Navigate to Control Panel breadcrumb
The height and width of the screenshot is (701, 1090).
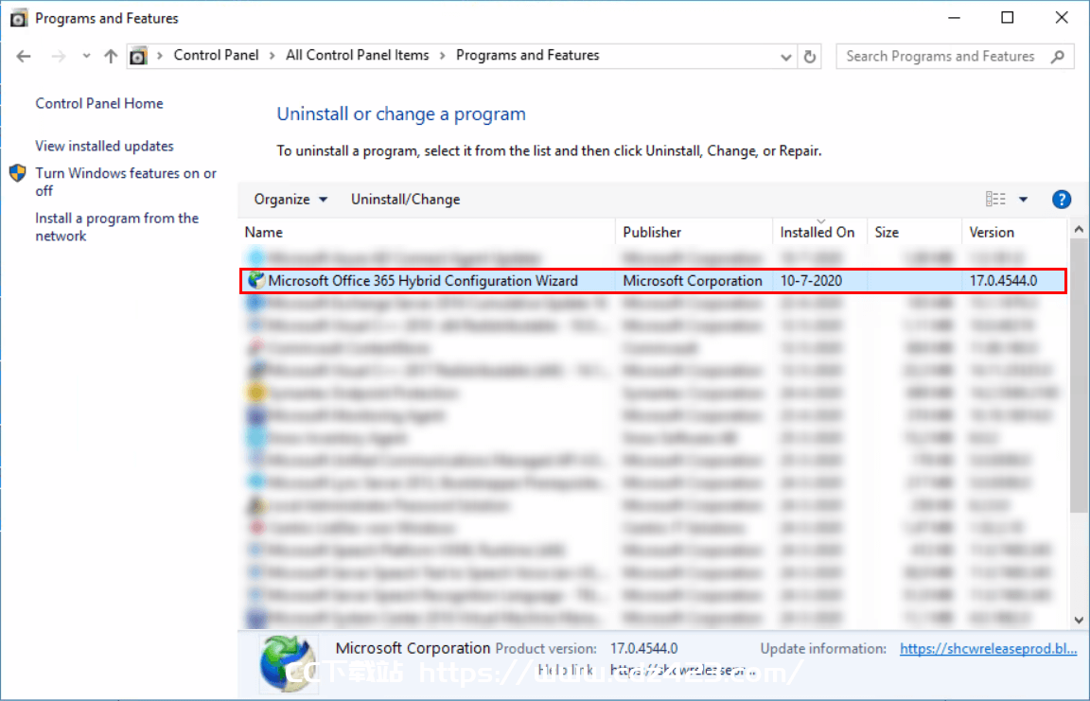[216, 56]
